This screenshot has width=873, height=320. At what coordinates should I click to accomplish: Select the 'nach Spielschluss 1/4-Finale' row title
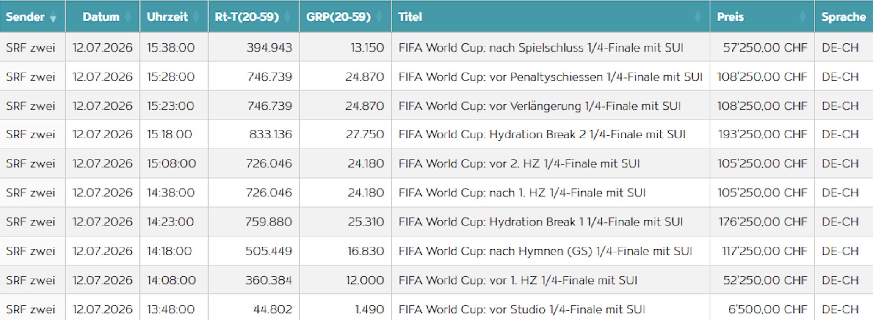click(x=541, y=47)
